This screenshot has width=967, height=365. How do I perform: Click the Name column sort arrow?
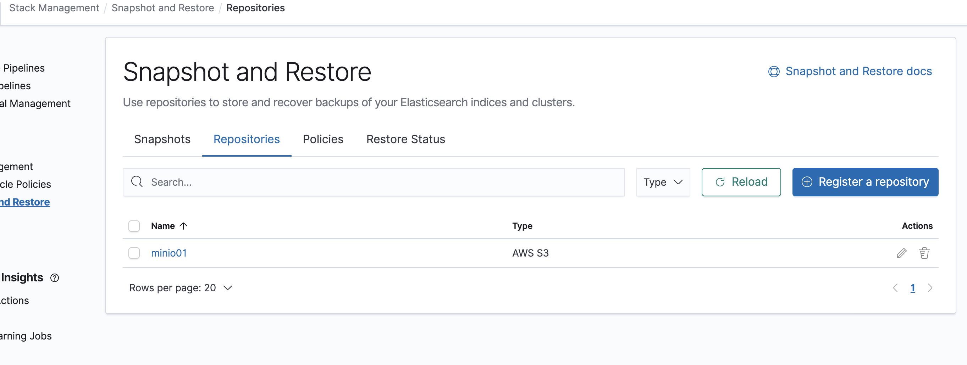pyautogui.click(x=183, y=226)
